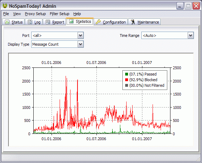The image size is (202, 163).
Task: Open the Filter Setup menu
Action: (60, 14)
